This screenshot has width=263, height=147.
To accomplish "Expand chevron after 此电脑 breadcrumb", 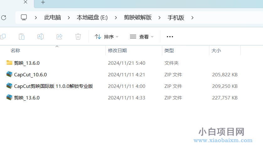I will point(69,18).
